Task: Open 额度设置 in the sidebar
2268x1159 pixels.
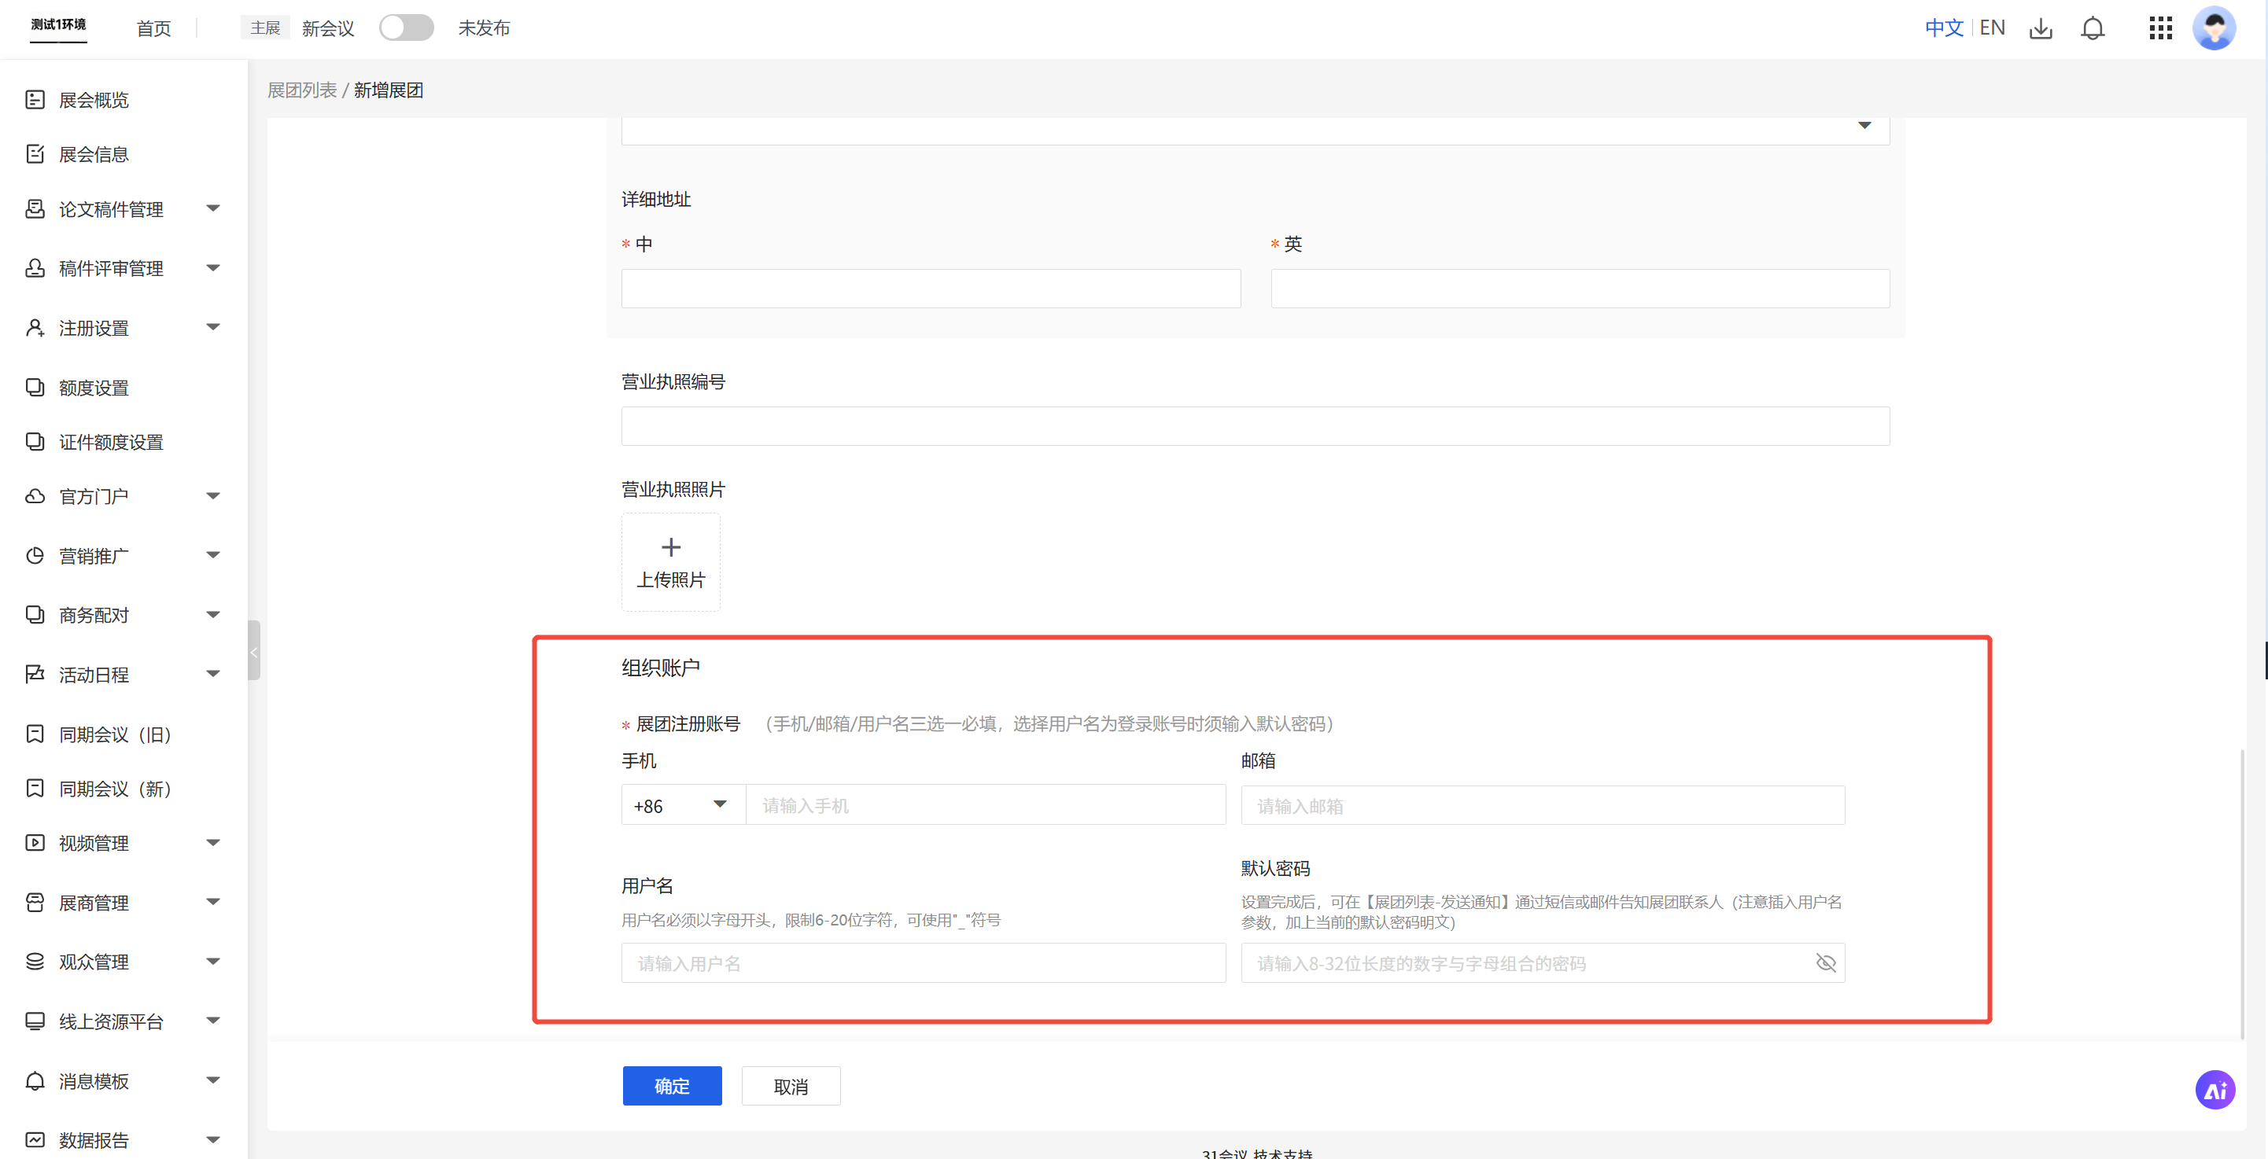Action: pos(94,388)
